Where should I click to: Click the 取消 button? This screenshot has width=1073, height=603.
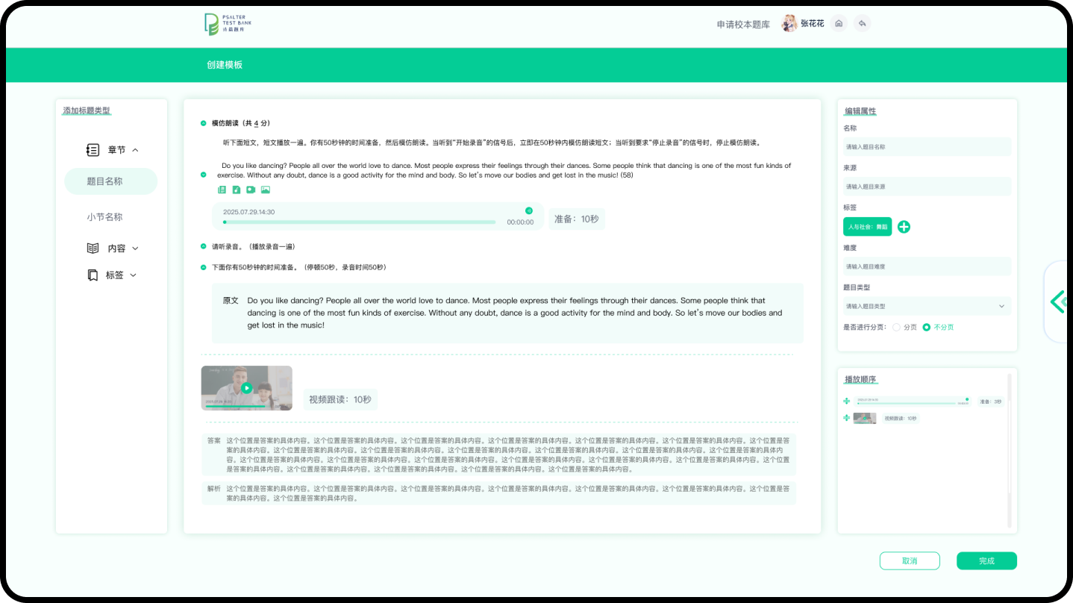point(910,561)
